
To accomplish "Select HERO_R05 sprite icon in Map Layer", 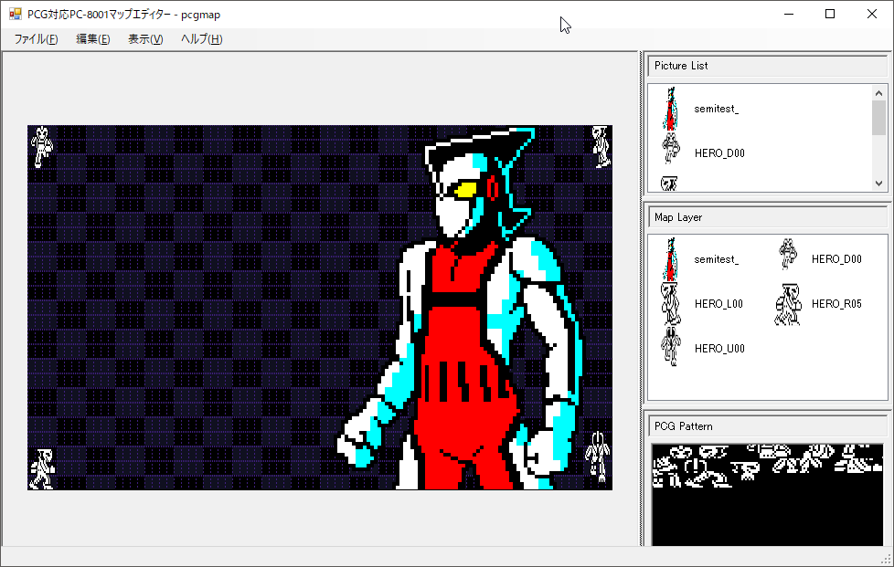I will [788, 305].
